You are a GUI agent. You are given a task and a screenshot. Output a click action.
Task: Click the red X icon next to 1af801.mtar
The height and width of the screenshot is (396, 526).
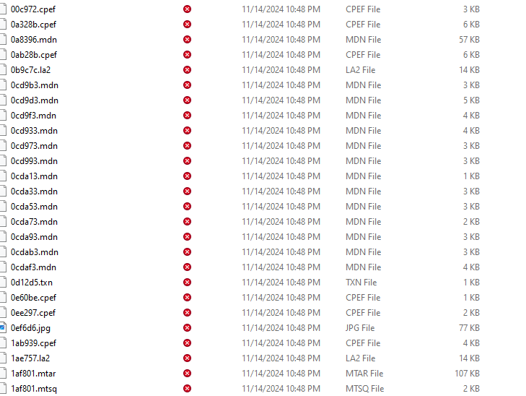[x=187, y=374]
